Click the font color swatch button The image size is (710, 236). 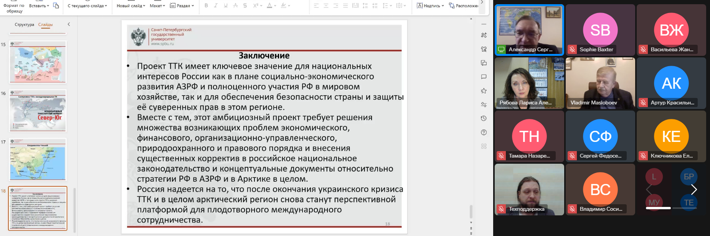point(269,5)
